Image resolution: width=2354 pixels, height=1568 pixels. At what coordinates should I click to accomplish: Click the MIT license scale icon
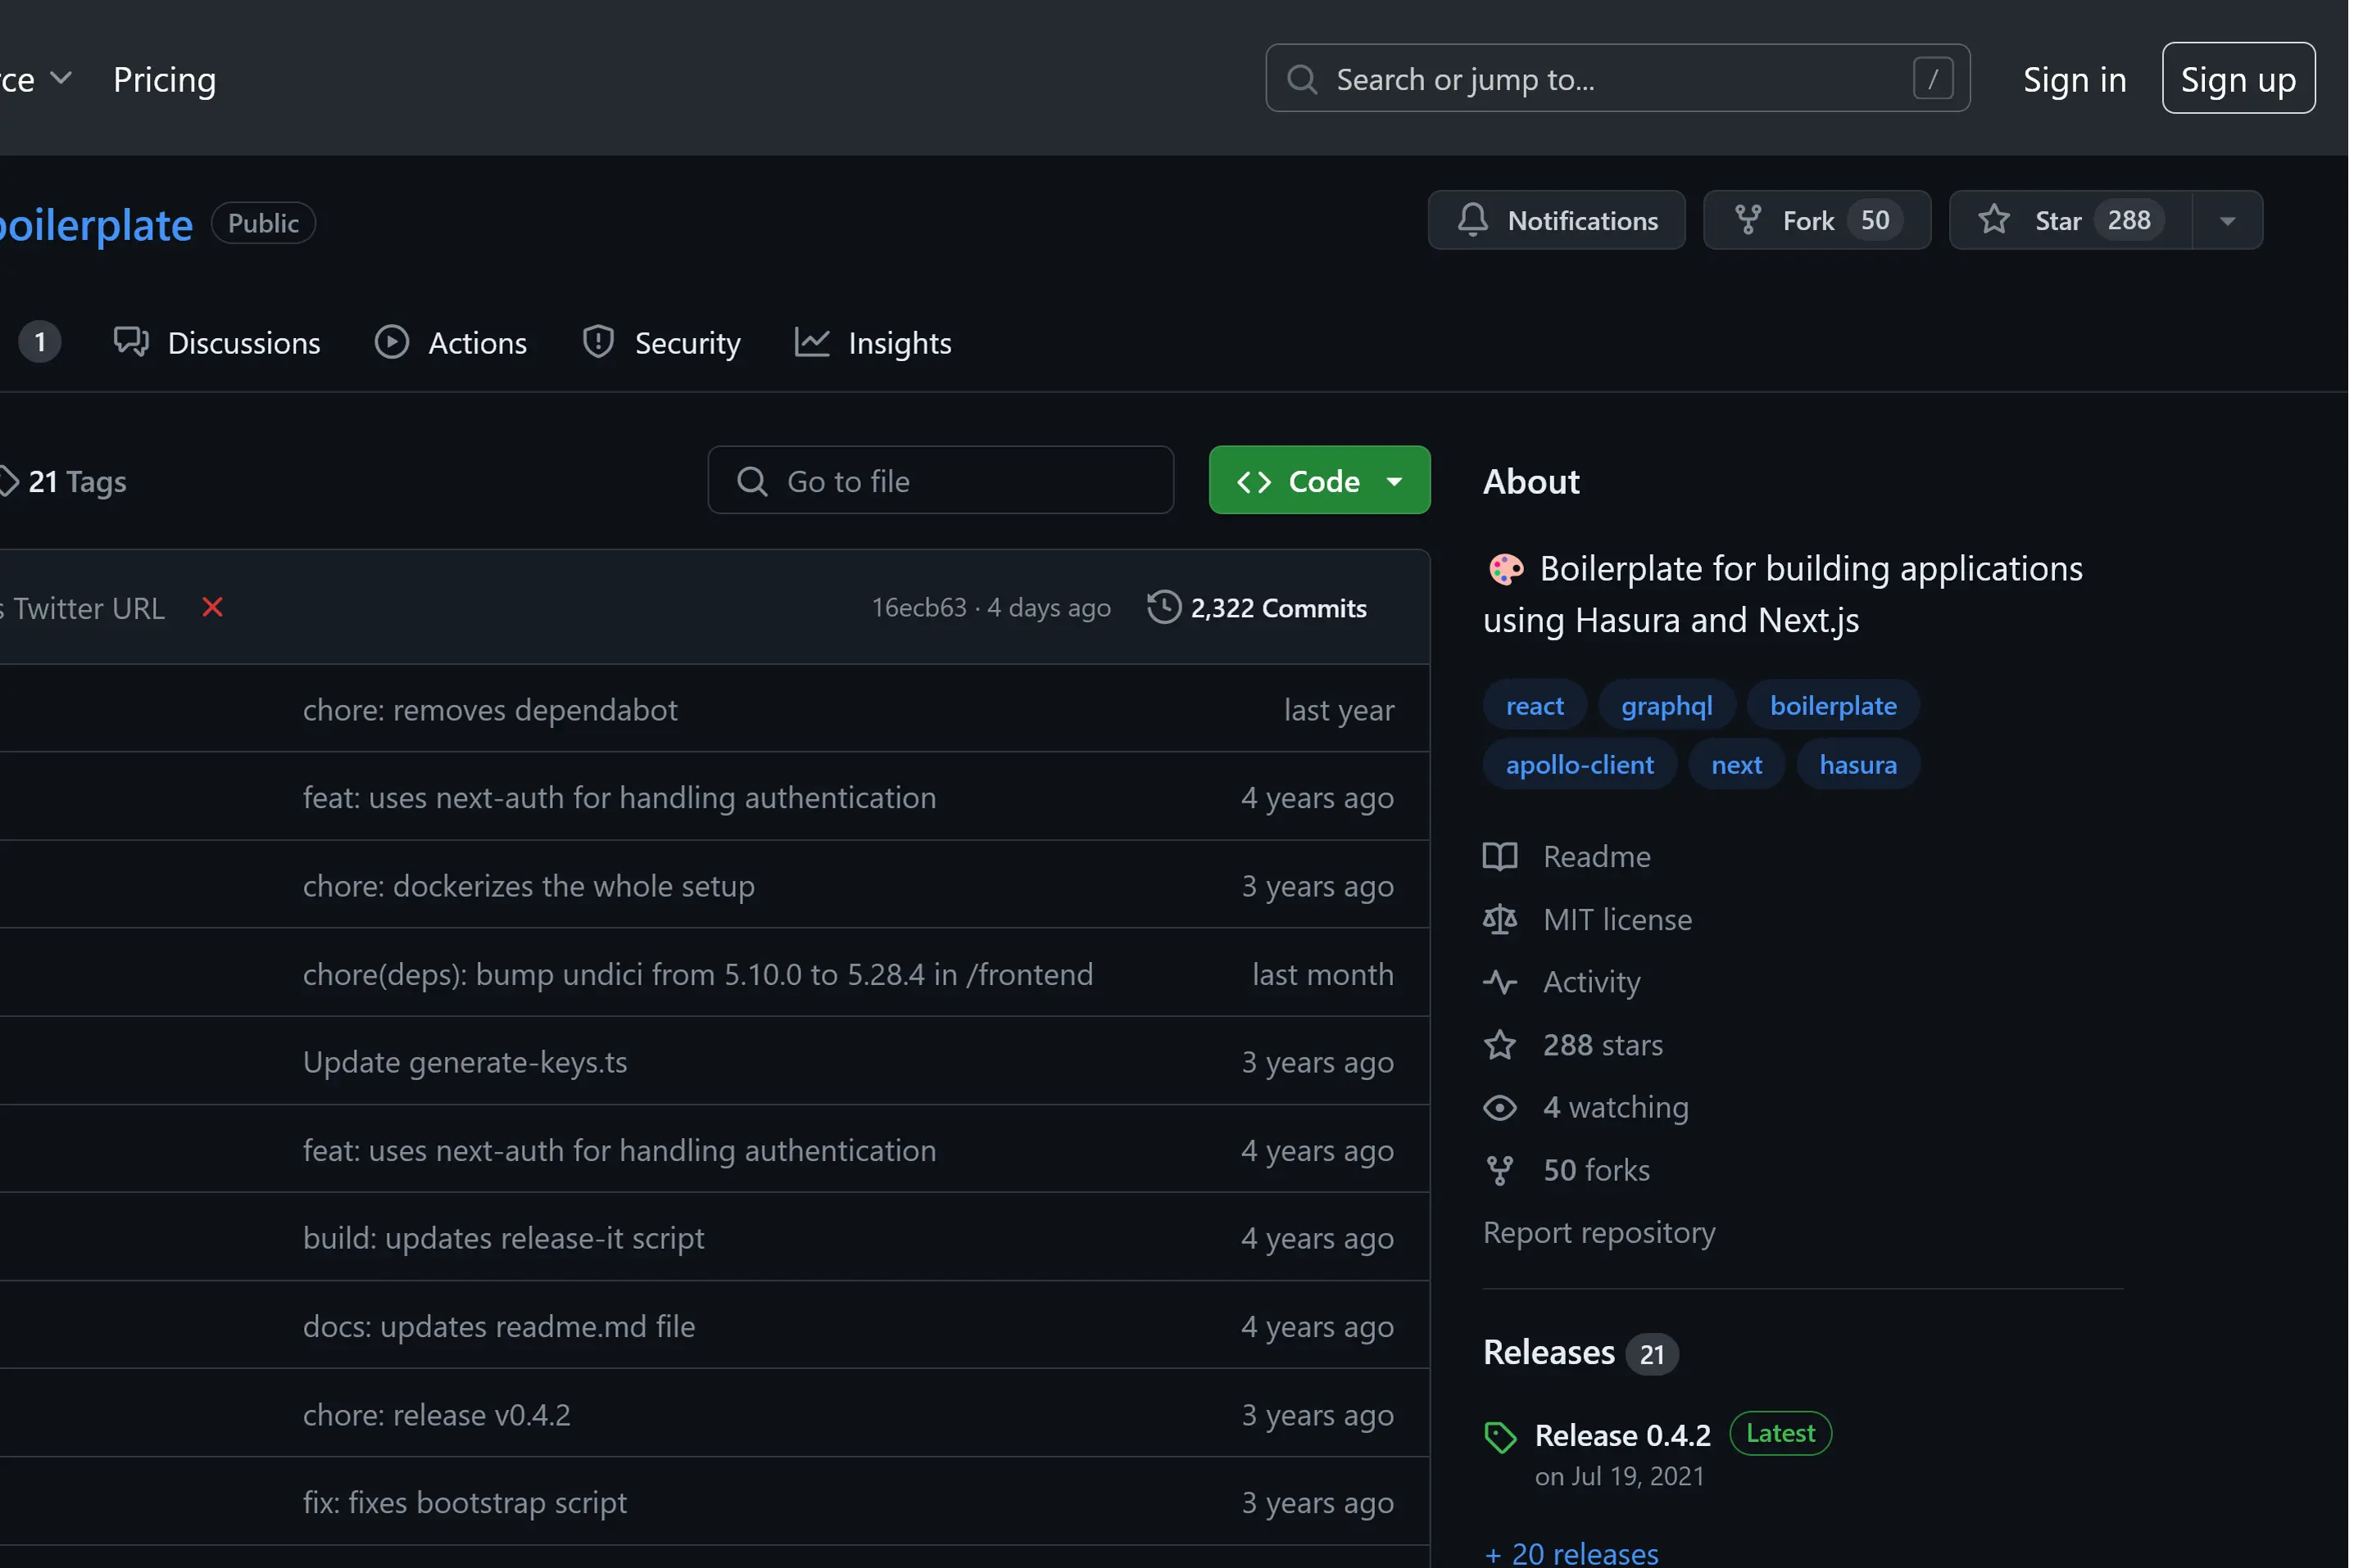point(1499,920)
